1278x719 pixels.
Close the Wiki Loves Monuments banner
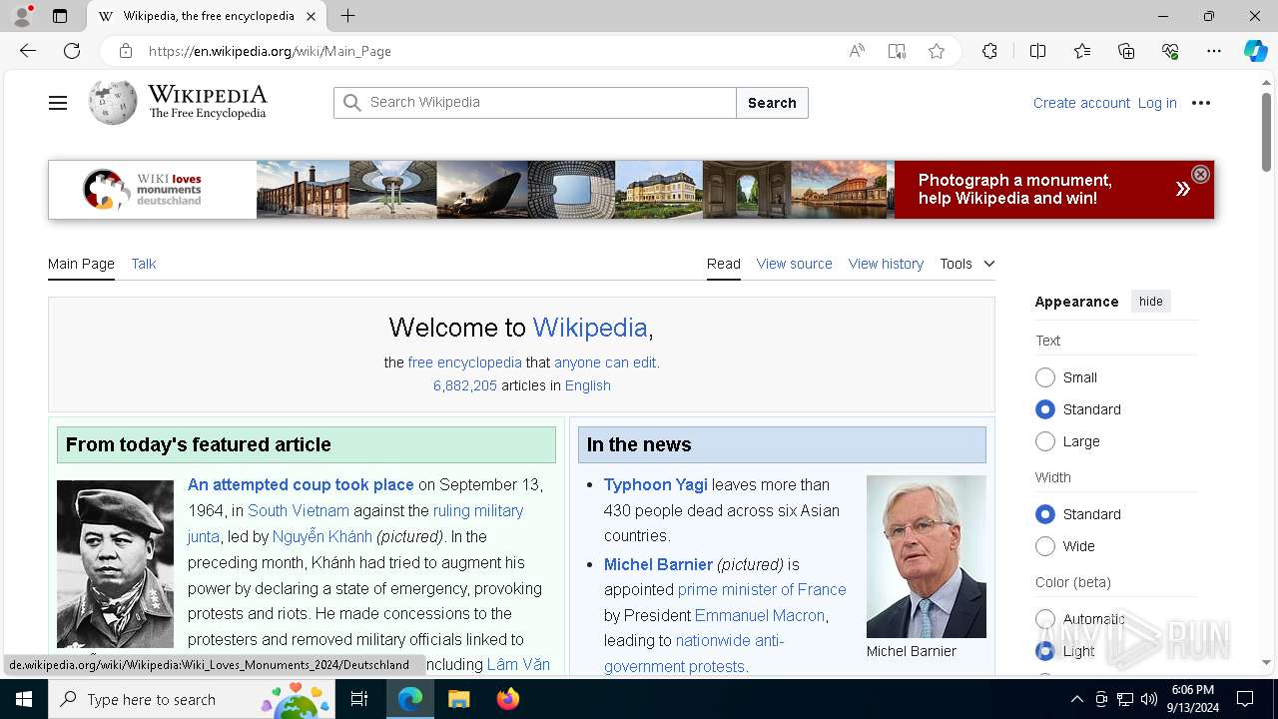coord(1200,174)
